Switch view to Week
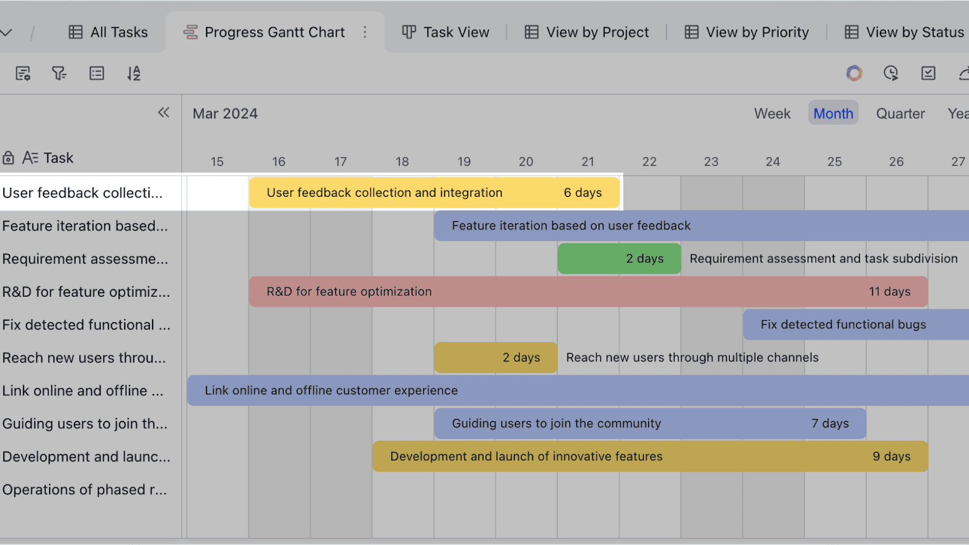Viewport: 969px width, 545px height. coord(772,113)
